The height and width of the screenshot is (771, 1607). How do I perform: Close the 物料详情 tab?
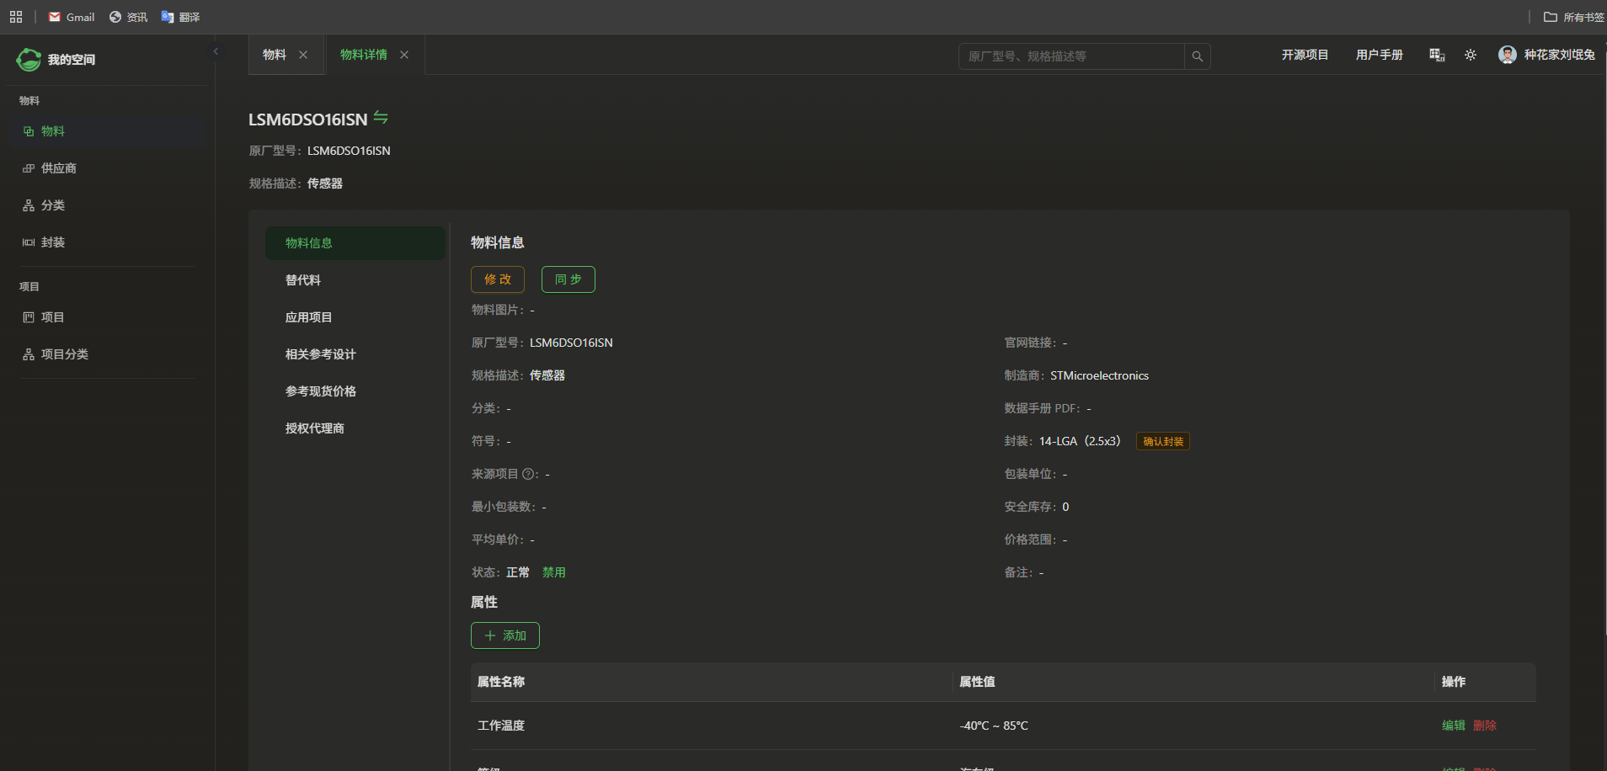tap(404, 55)
